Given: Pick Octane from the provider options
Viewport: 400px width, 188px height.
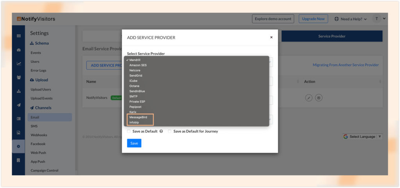Looking at the screenshot, I should click(196, 86).
